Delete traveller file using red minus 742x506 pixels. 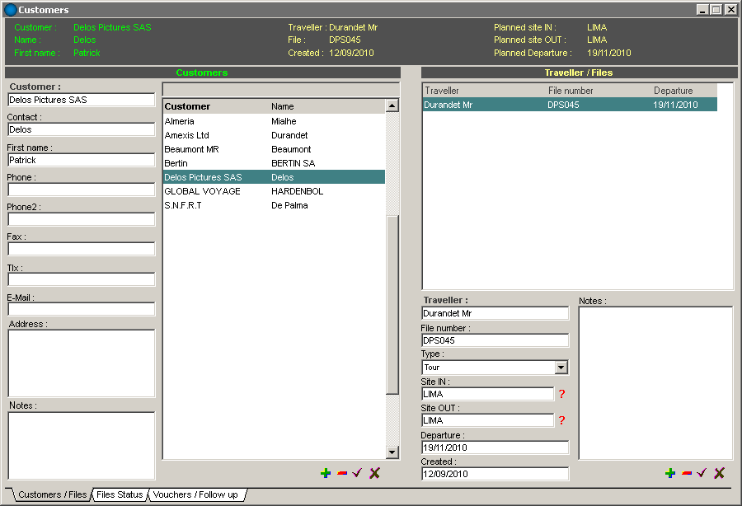coord(687,473)
